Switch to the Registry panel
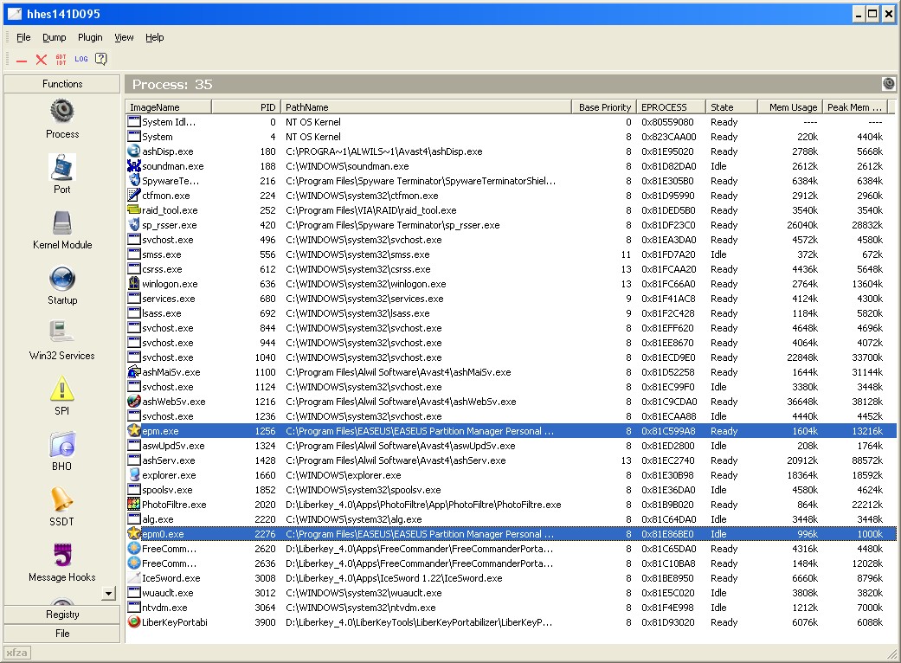The height and width of the screenshot is (663, 901). 62,615
